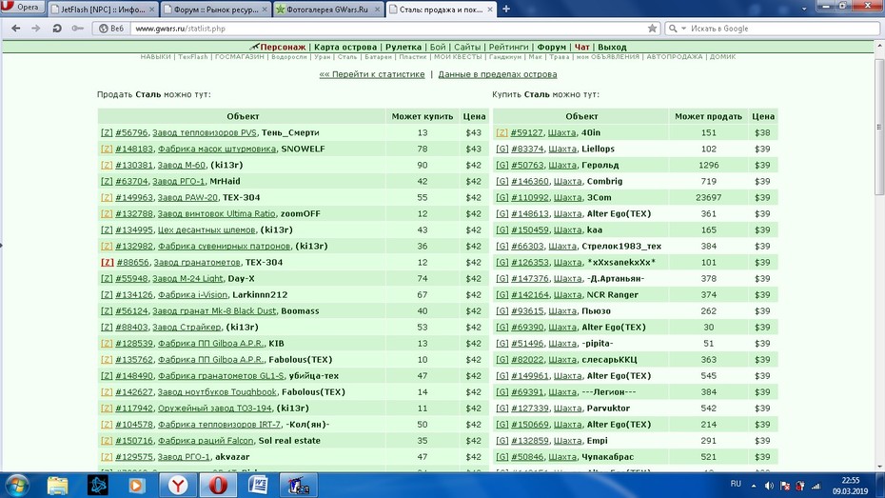
Task: Open object #150669 link
Action: (x=529, y=424)
